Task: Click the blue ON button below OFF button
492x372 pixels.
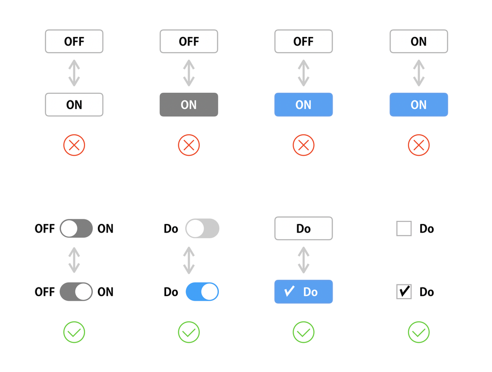Action: point(303,105)
